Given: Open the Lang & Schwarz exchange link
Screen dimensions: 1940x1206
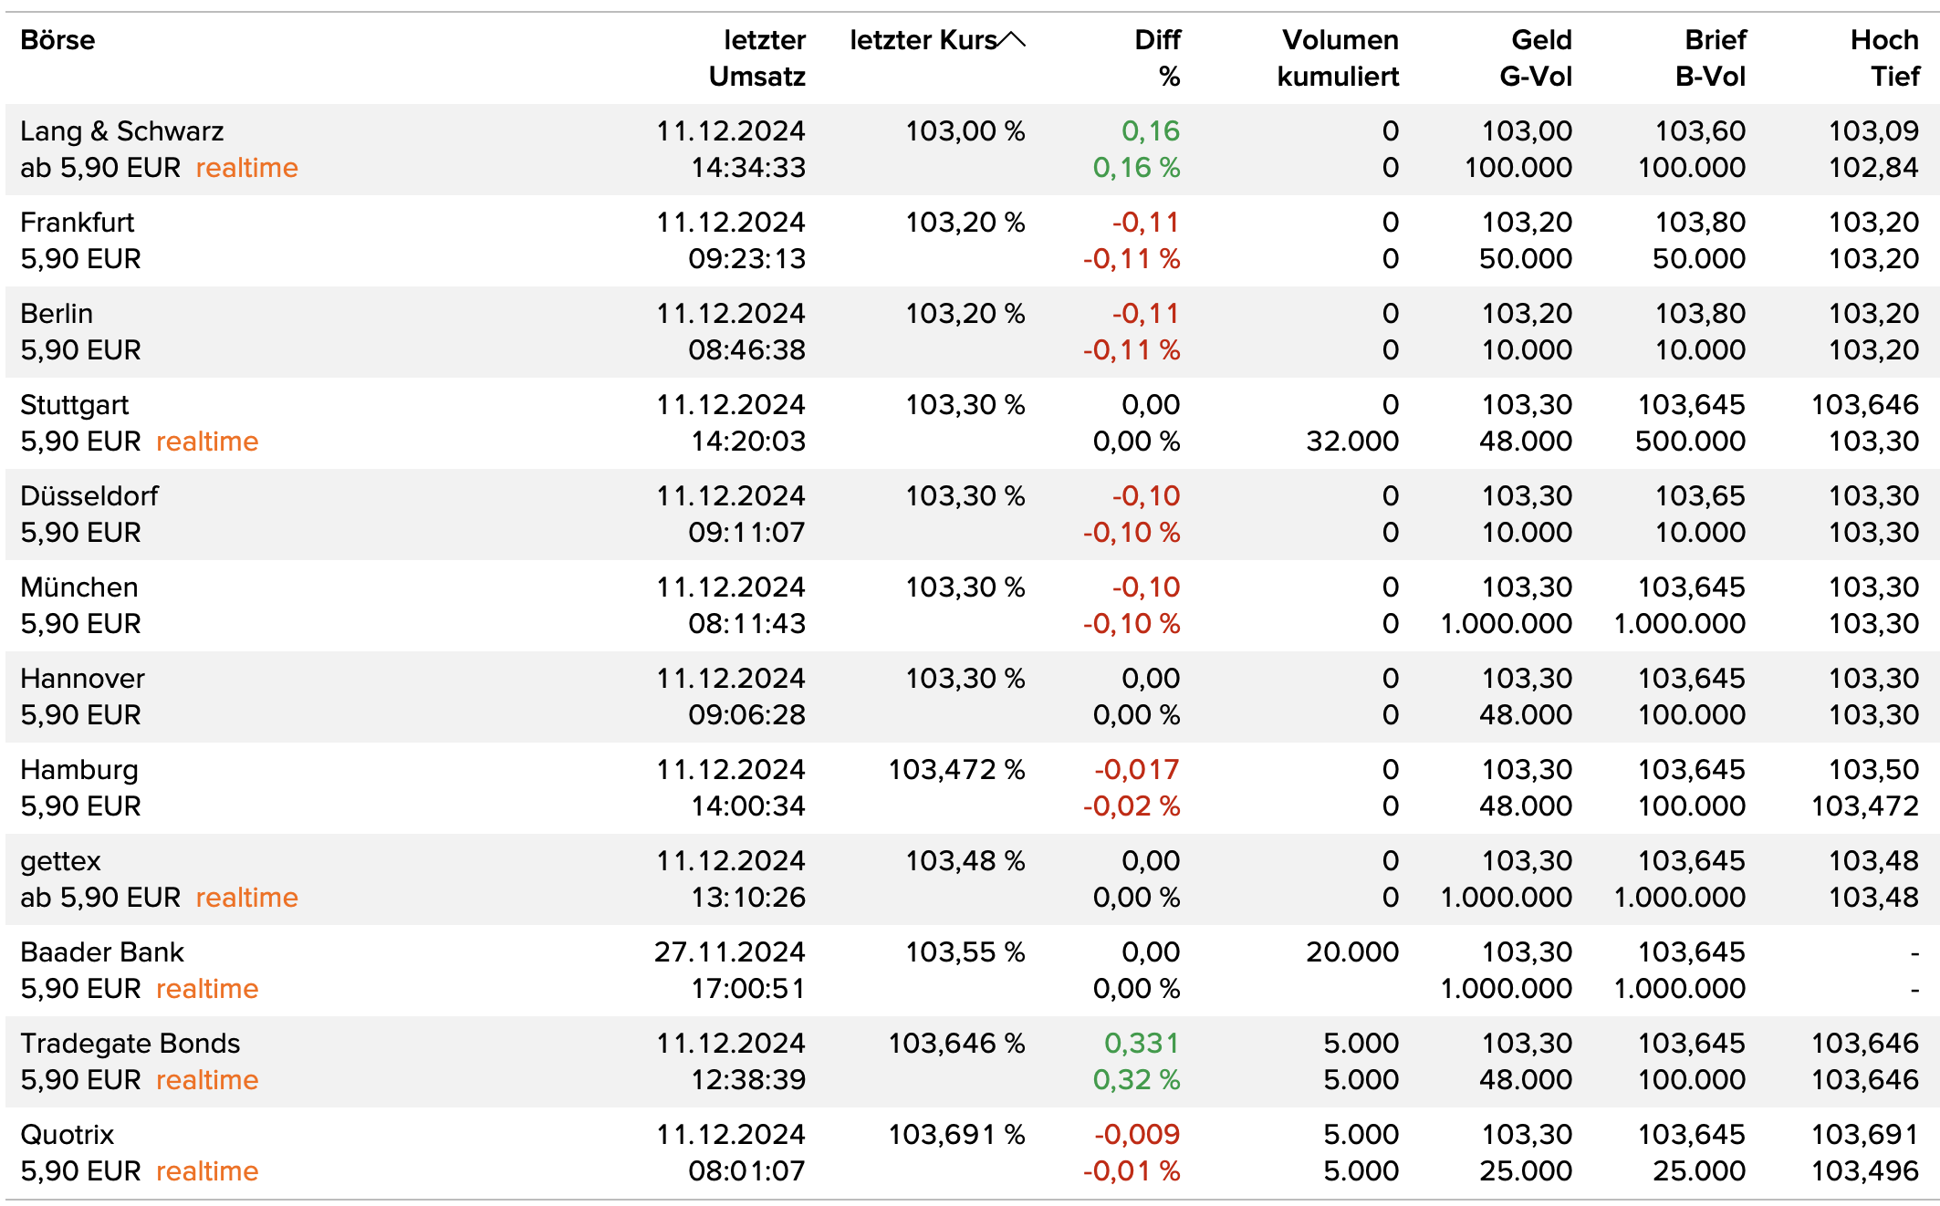Looking at the screenshot, I should point(121,131).
